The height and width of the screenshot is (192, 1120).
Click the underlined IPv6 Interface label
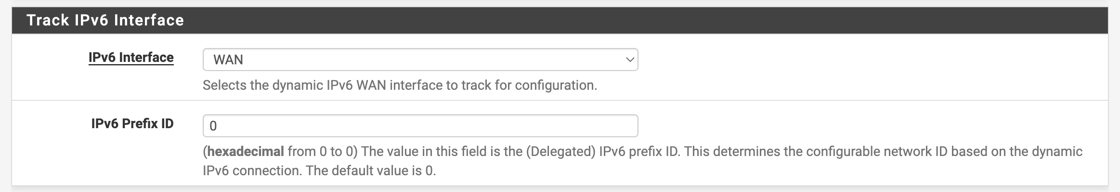(x=131, y=58)
